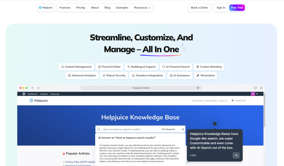Select the AI Assistance feature tab
This screenshot has height=166, width=284.
click(x=180, y=76)
